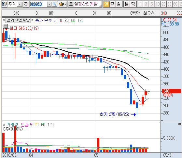The height and width of the screenshot is (158, 182).
Task: Click the stock code input 078940
Action: (38, 5)
